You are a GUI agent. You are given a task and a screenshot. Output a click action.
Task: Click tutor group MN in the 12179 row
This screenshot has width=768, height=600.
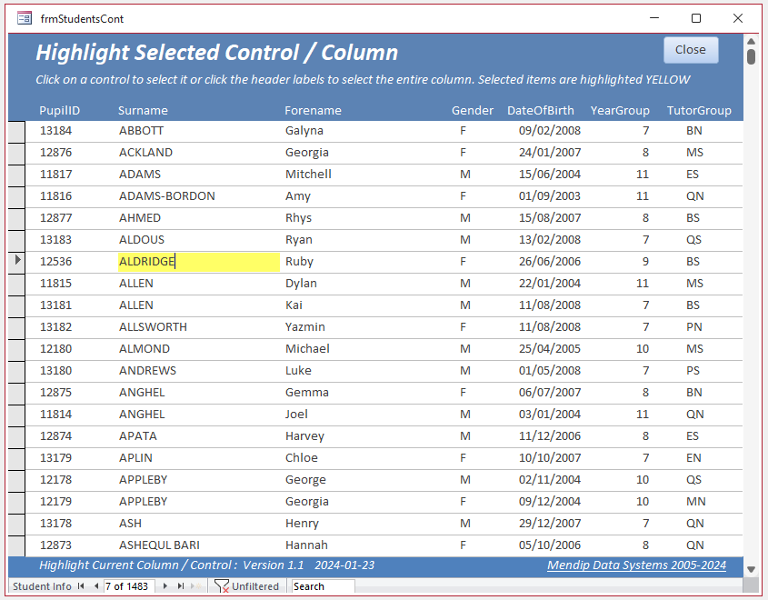coord(695,502)
